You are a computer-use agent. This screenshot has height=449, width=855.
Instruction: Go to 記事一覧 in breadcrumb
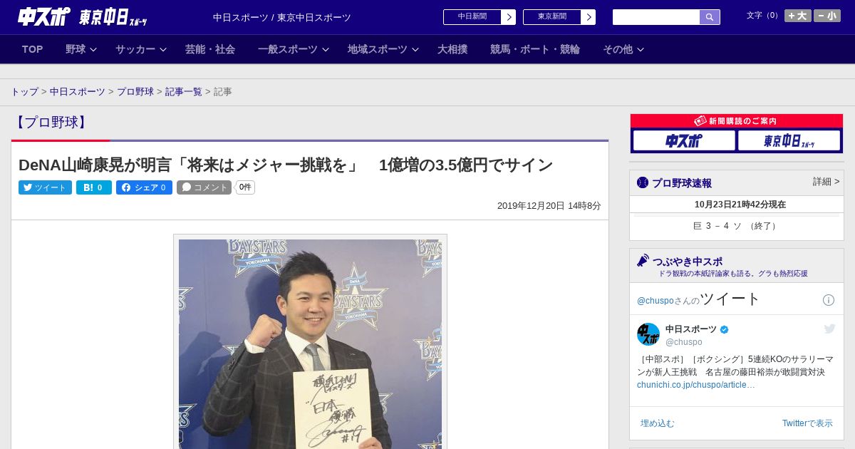tap(184, 92)
